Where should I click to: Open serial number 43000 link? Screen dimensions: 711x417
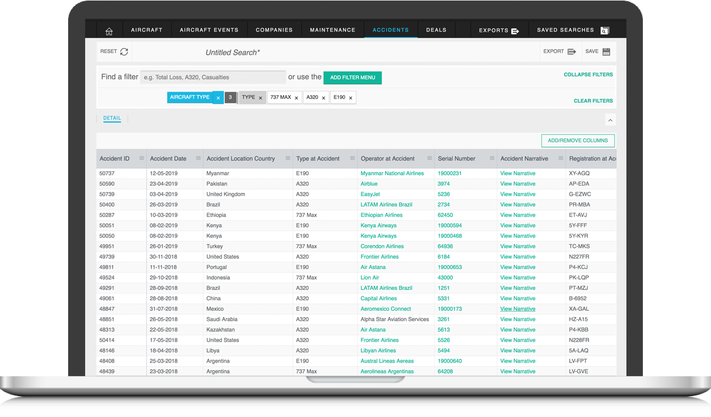pyautogui.click(x=445, y=277)
